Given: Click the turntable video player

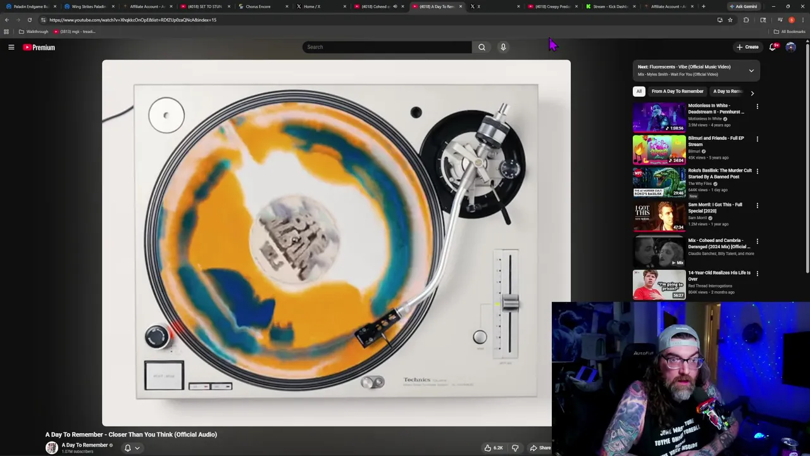Looking at the screenshot, I should (x=336, y=243).
